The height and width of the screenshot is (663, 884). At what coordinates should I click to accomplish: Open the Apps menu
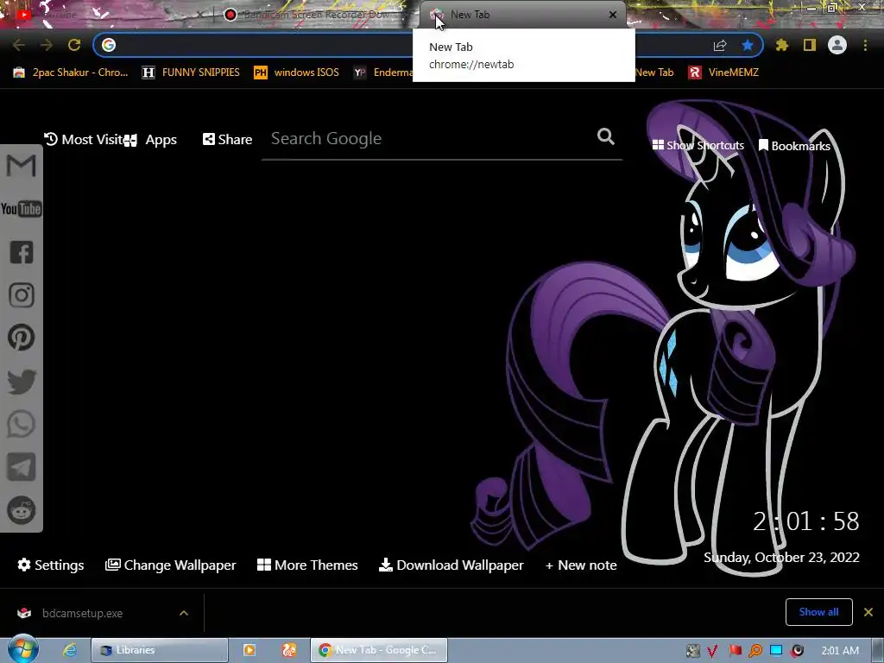click(150, 140)
